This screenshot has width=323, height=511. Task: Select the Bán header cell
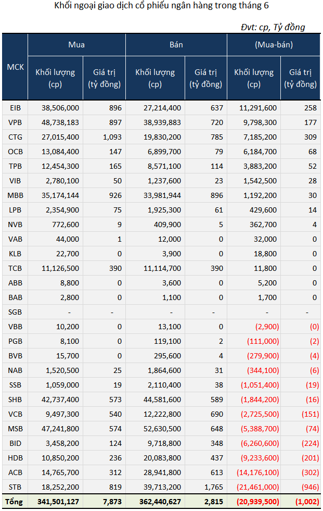point(176,45)
